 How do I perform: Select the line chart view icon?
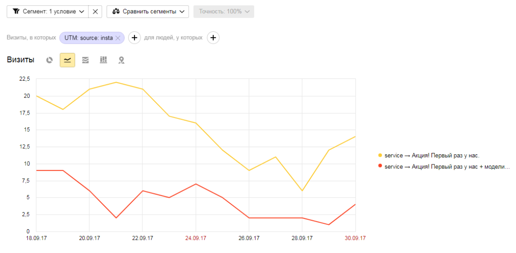pyautogui.click(x=68, y=60)
